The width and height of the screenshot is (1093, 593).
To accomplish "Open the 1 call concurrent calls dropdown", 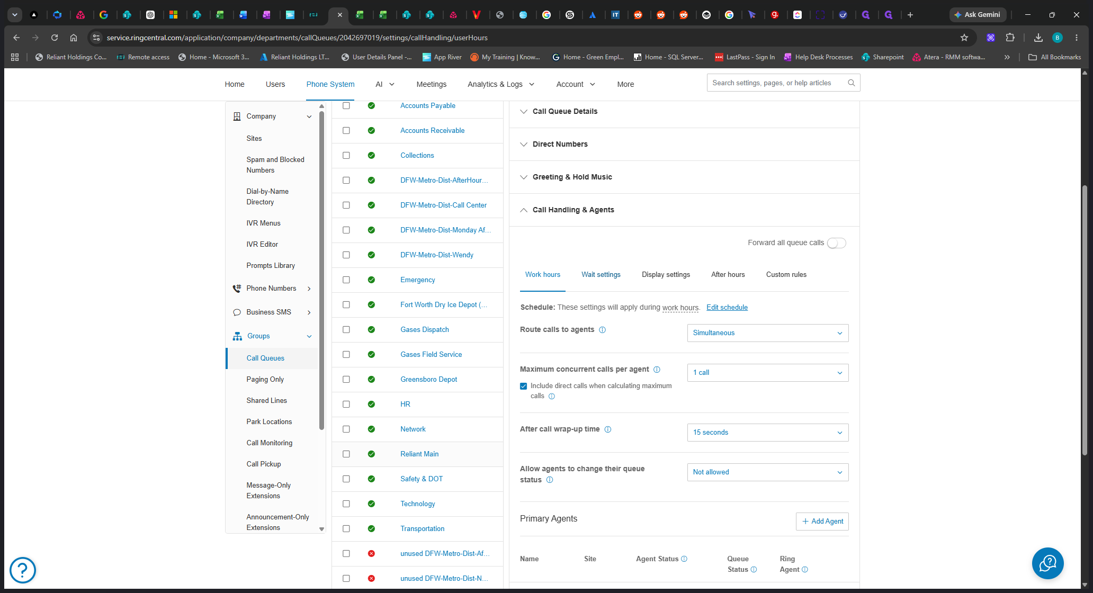I will 768,373.
